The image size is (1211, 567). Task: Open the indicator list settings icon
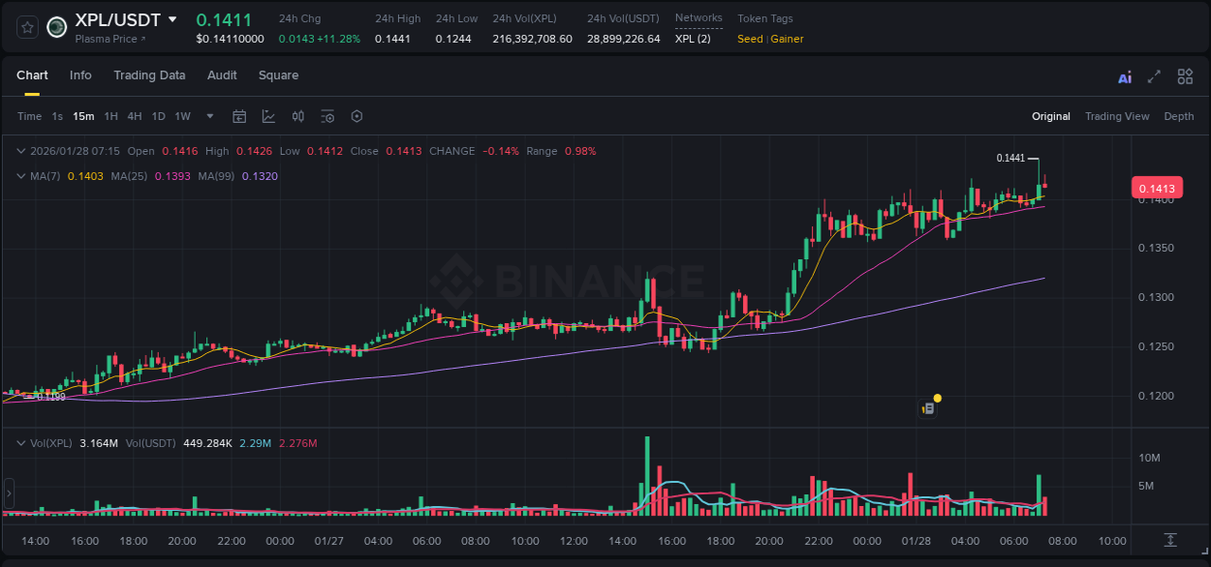click(x=327, y=116)
